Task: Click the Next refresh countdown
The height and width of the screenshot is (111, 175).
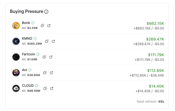Action: [x=150, y=102]
